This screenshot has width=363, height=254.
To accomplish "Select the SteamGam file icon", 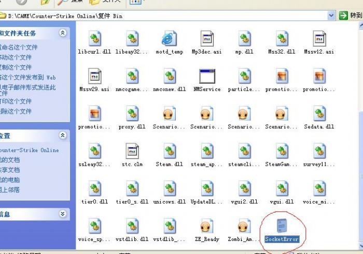I will pos(282,151).
